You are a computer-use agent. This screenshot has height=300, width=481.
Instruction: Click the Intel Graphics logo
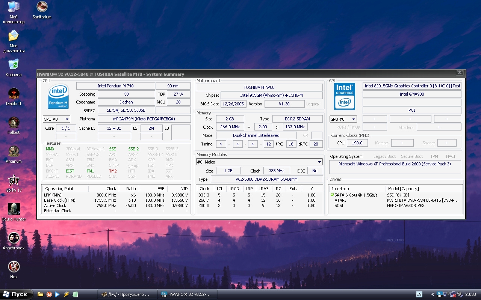click(x=345, y=96)
